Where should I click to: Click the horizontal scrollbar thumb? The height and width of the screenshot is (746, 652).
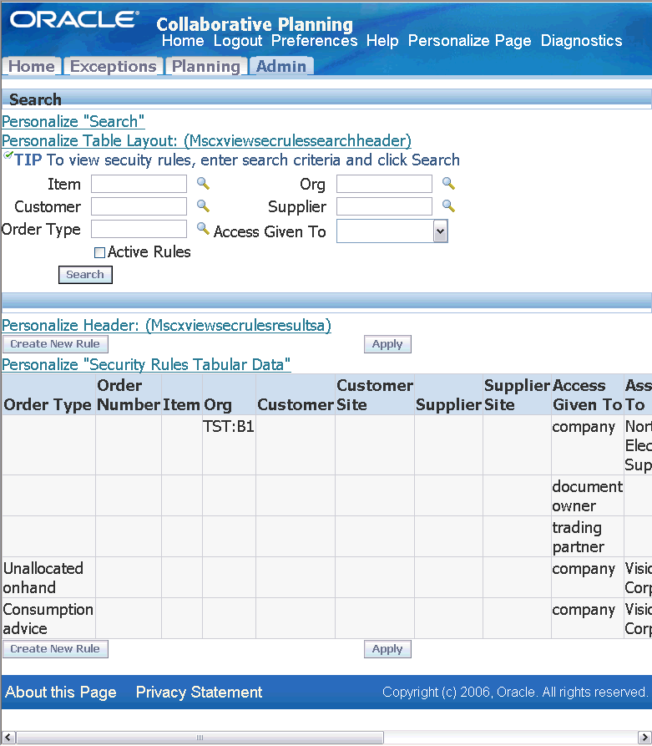tap(200, 738)
